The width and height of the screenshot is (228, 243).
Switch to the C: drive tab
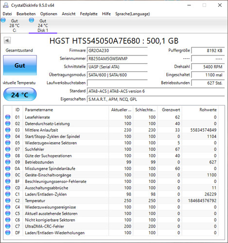pyautogui.click(x=14, y=25)
